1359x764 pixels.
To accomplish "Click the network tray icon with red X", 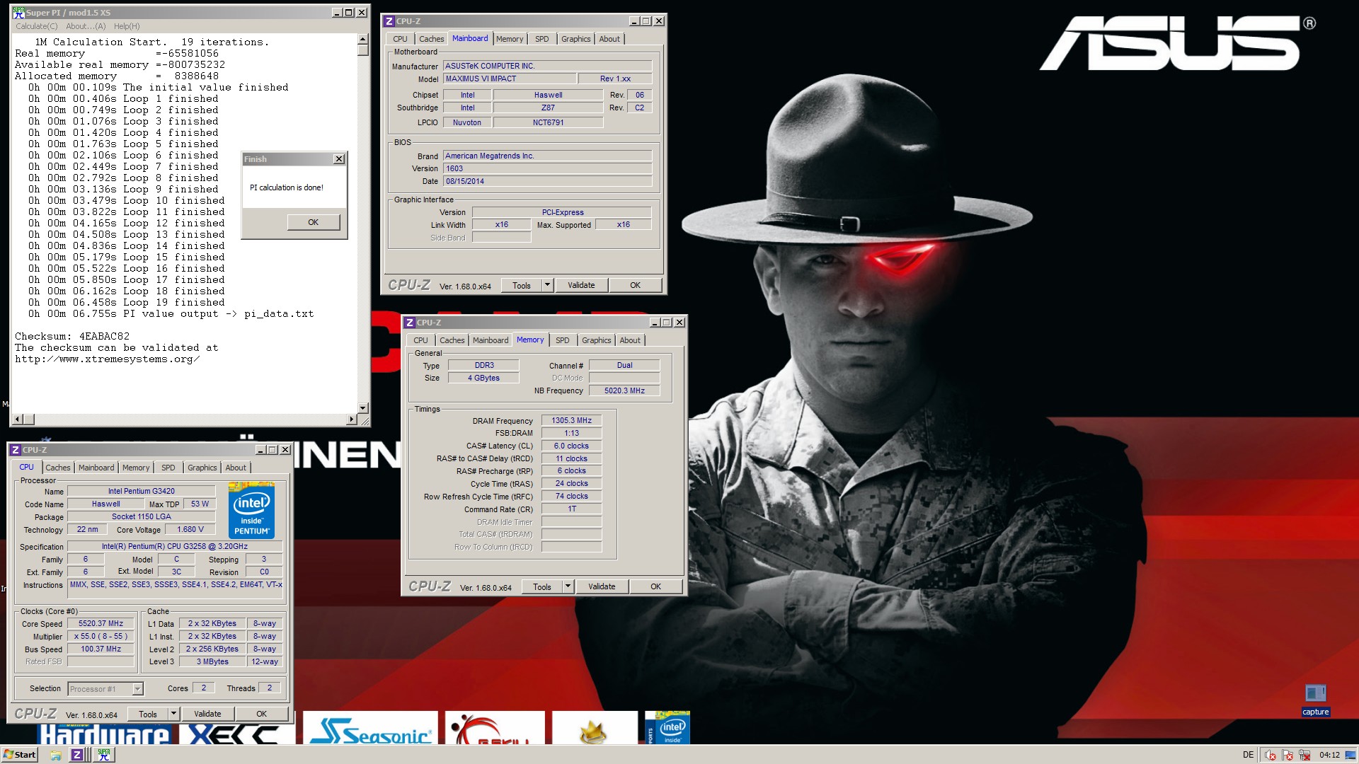I will (1304, 756).
